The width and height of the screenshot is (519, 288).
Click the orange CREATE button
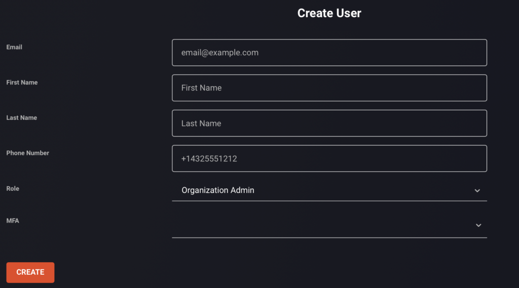pyautogui.click(x=30, y=272)
